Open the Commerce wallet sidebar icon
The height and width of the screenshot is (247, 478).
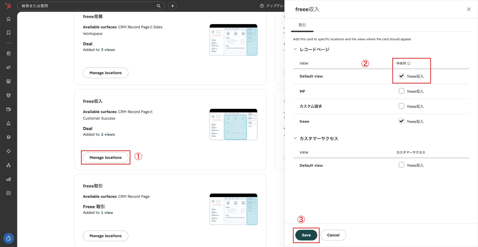coord(8,109)
